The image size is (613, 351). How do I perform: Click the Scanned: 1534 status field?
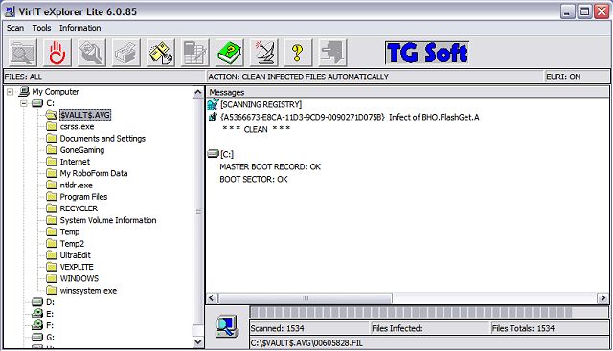(309, 328)
